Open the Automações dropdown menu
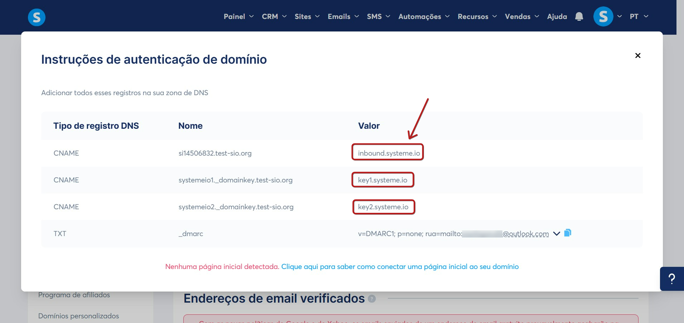 [424, 16]
